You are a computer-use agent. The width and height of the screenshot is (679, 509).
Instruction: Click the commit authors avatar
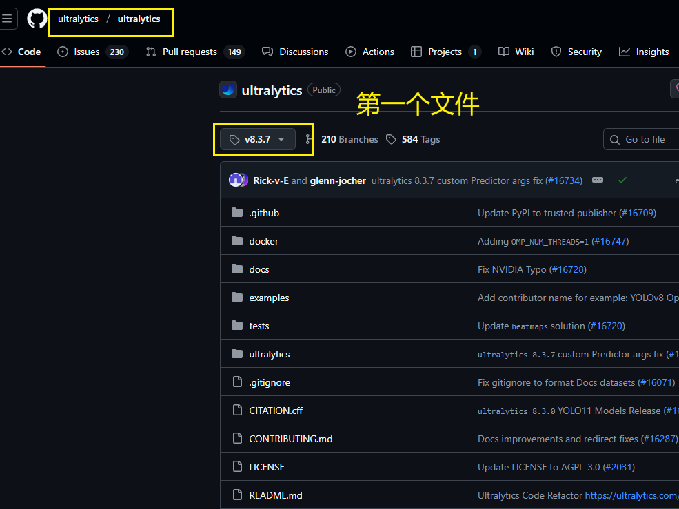239,180
